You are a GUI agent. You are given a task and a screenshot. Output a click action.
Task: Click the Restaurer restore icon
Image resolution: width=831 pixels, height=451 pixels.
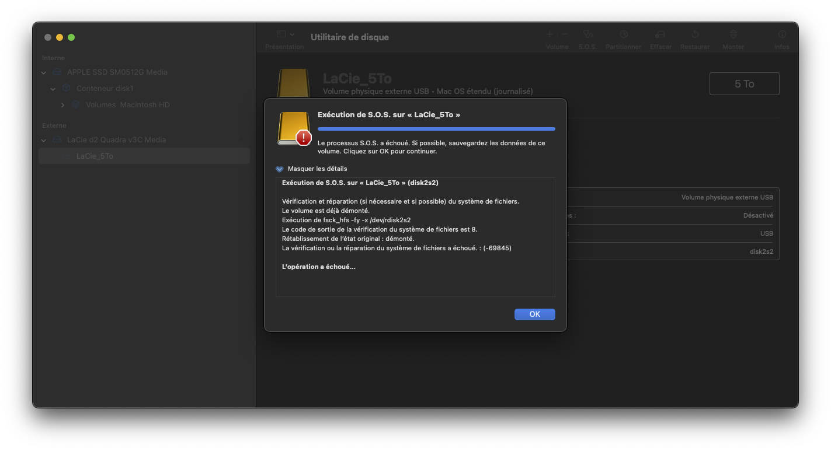coord(695,35)
